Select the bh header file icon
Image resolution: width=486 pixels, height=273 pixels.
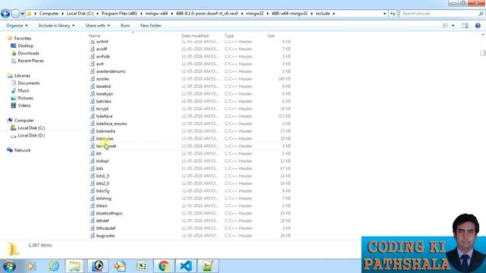92,153
